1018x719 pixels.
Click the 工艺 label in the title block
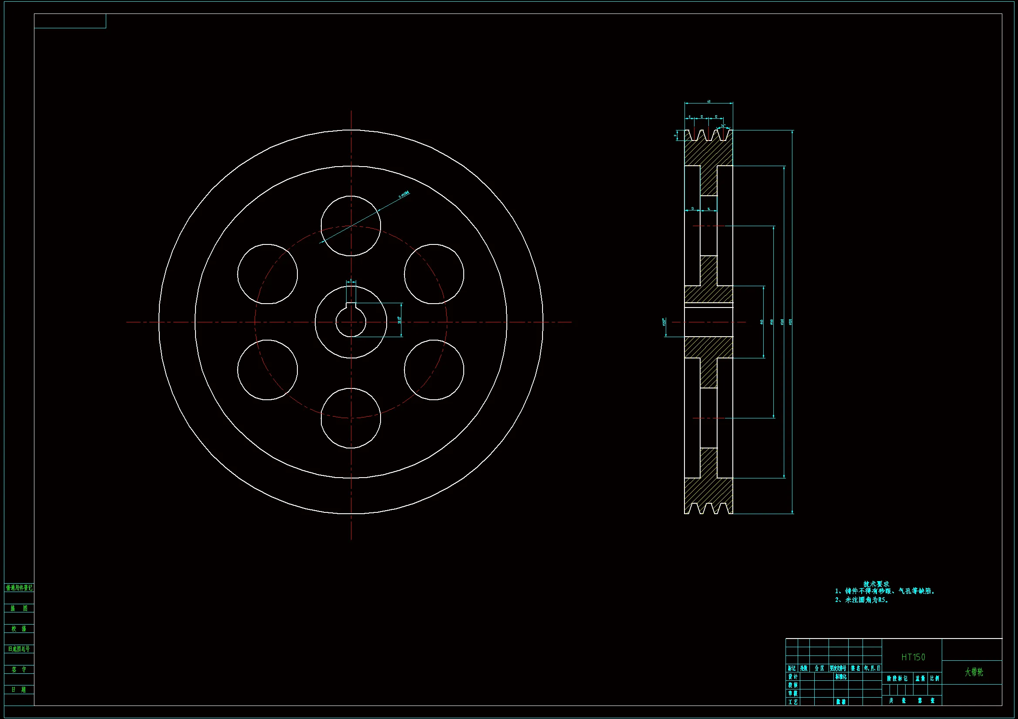793,702
